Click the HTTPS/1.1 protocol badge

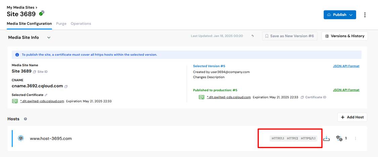point(308,139)
